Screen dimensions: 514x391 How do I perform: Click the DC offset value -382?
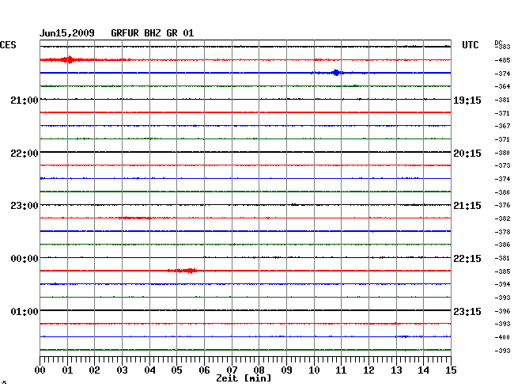(x=502, y=218)
